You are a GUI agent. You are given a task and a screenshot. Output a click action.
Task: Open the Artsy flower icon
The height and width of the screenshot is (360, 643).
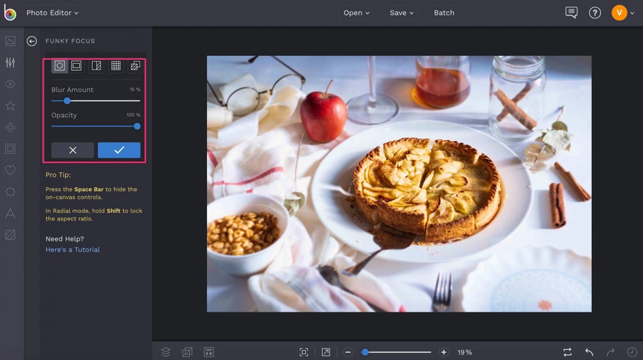10,127
